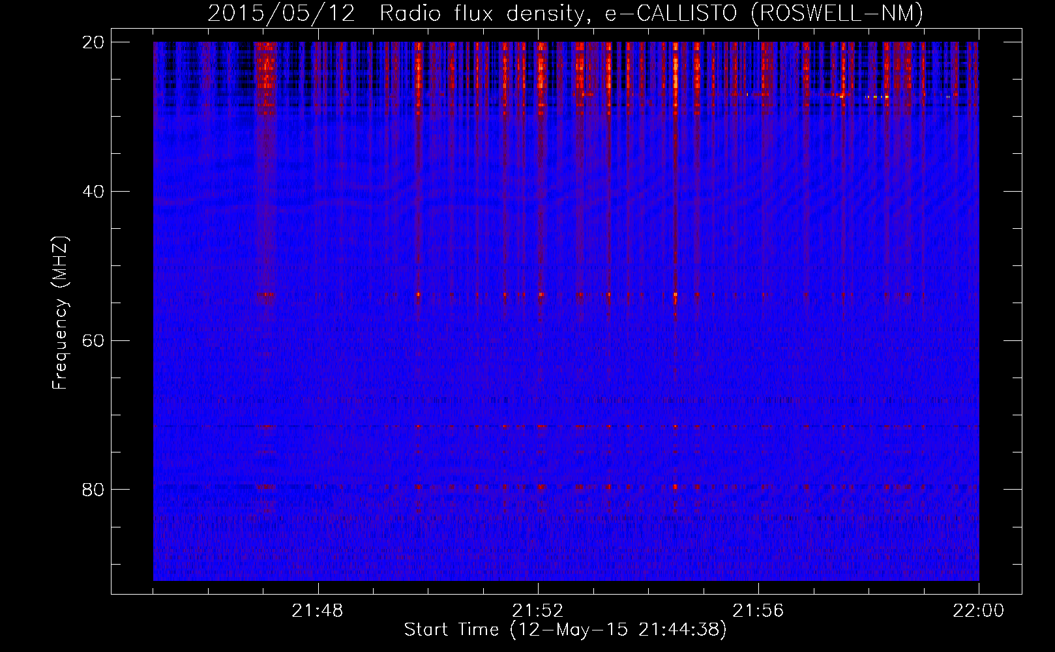This screenshot has width=1055, height=652.
Task: Click the 60 MHz y-axis tick label
Action: point(93,340)
